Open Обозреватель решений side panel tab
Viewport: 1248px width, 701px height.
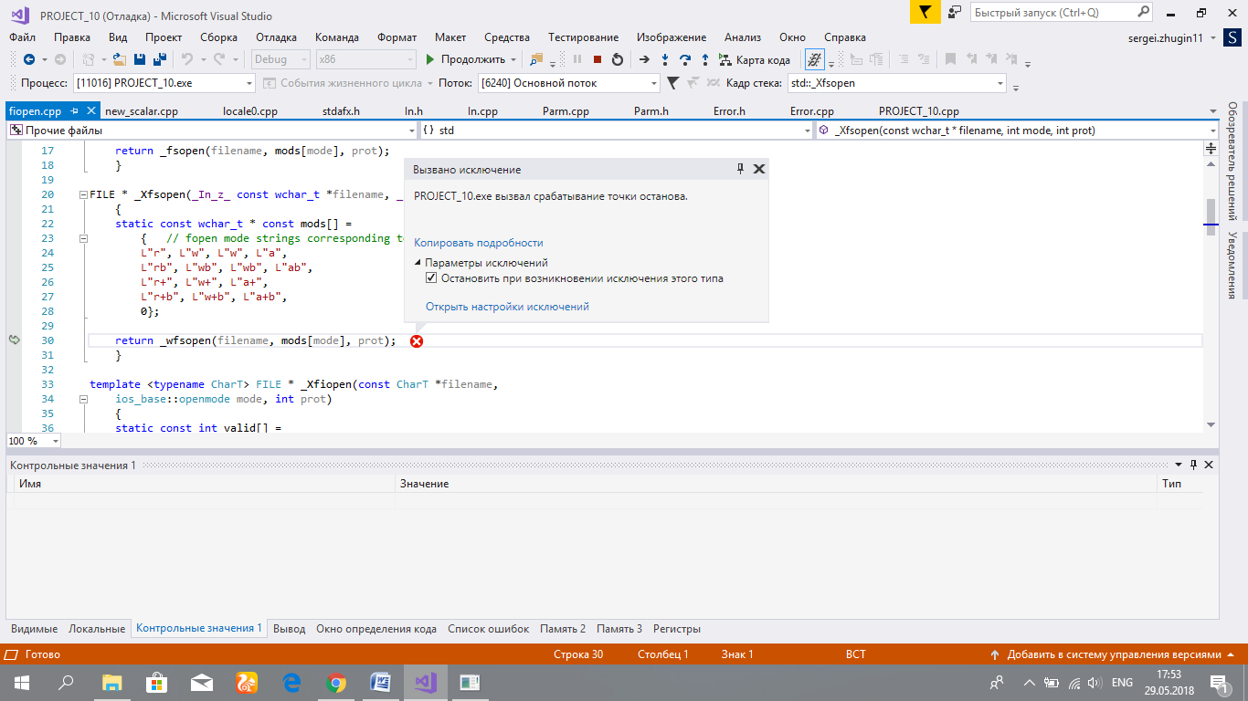[1232, 161]
